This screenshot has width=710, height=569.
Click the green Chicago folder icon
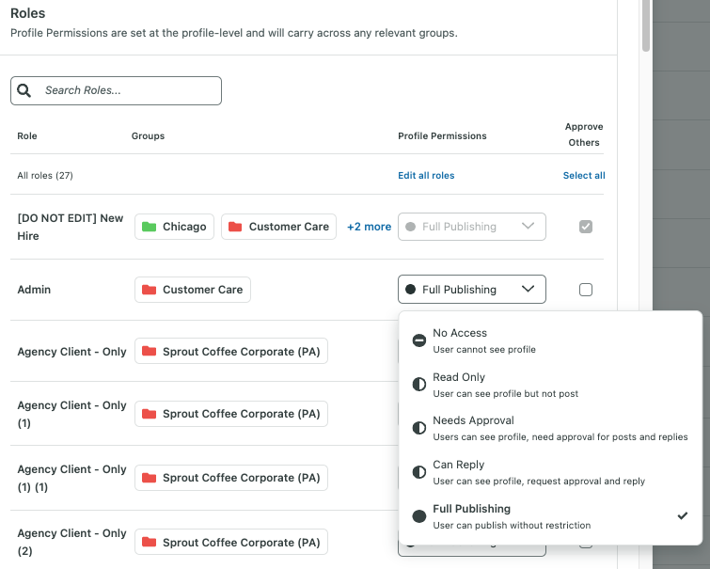pos(149,227)
